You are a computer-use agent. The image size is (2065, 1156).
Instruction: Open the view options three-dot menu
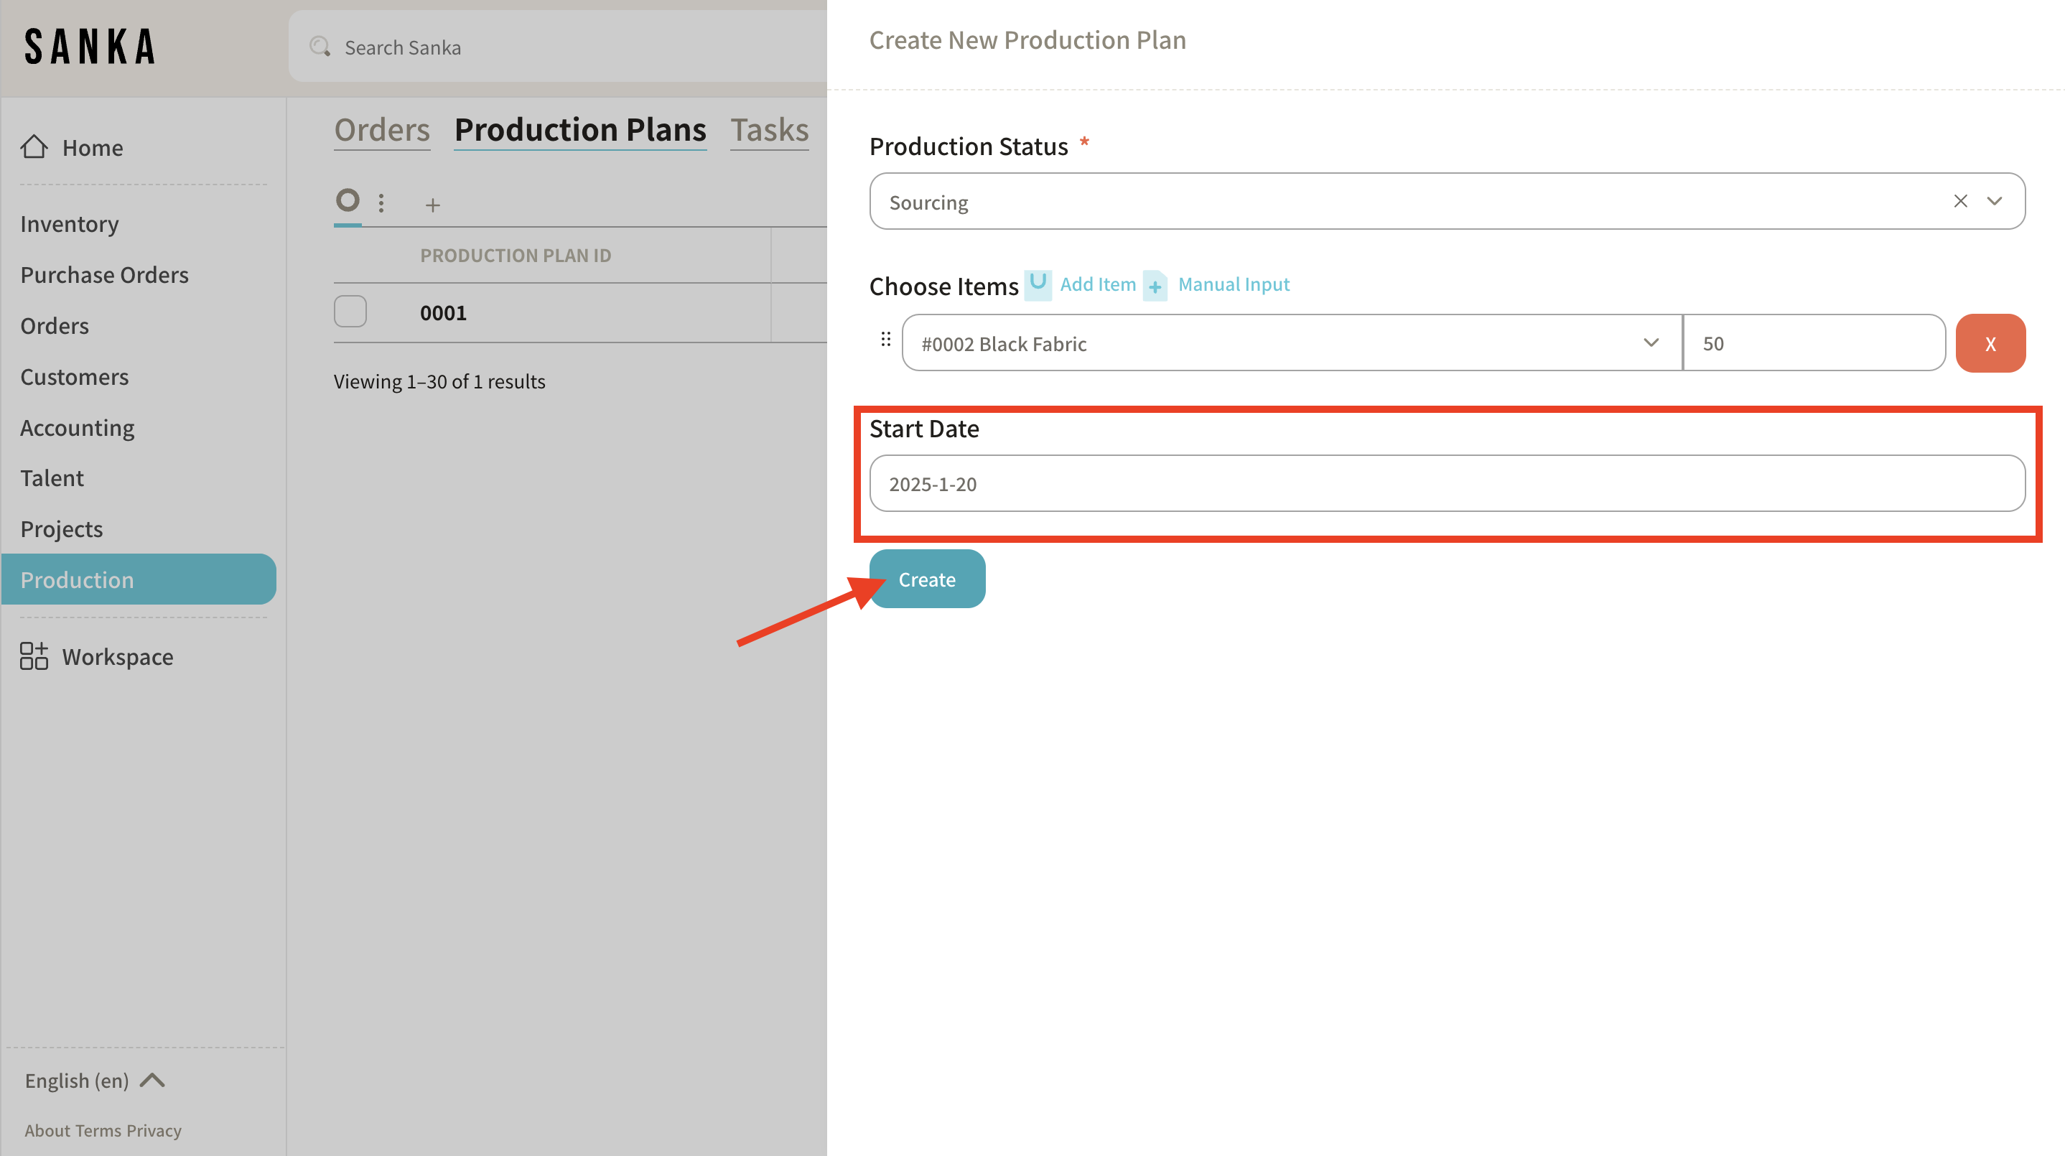381,202
